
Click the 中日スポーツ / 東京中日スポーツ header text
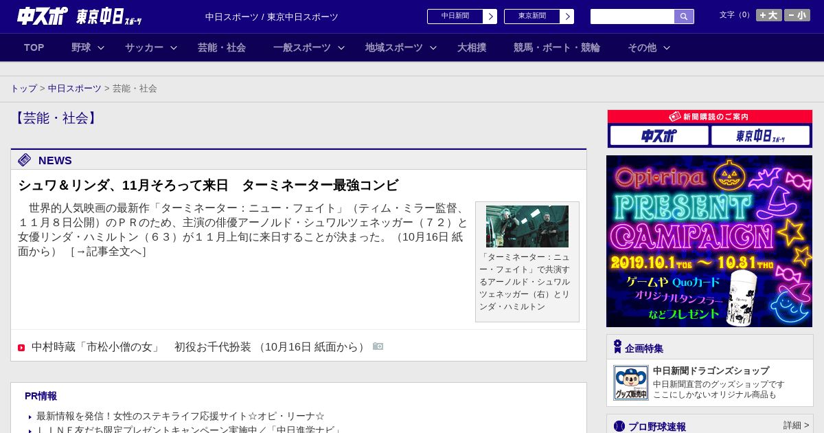pos(272,16)
